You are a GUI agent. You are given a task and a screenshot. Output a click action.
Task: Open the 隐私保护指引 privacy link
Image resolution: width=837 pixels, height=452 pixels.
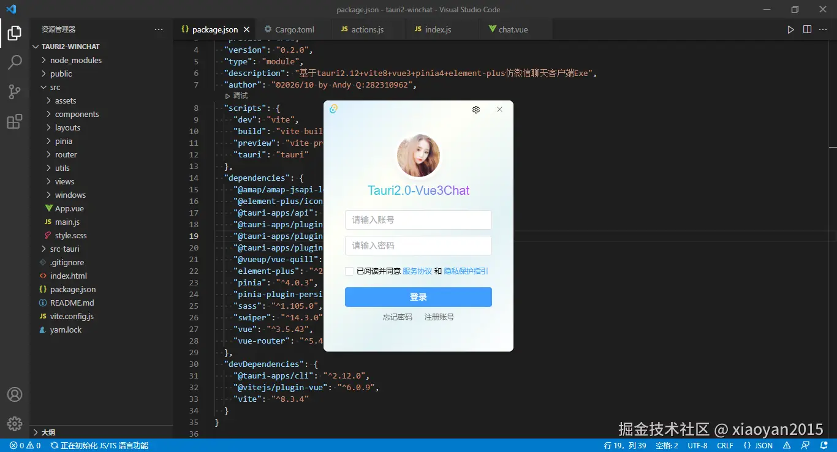click(x=466, y=271)
